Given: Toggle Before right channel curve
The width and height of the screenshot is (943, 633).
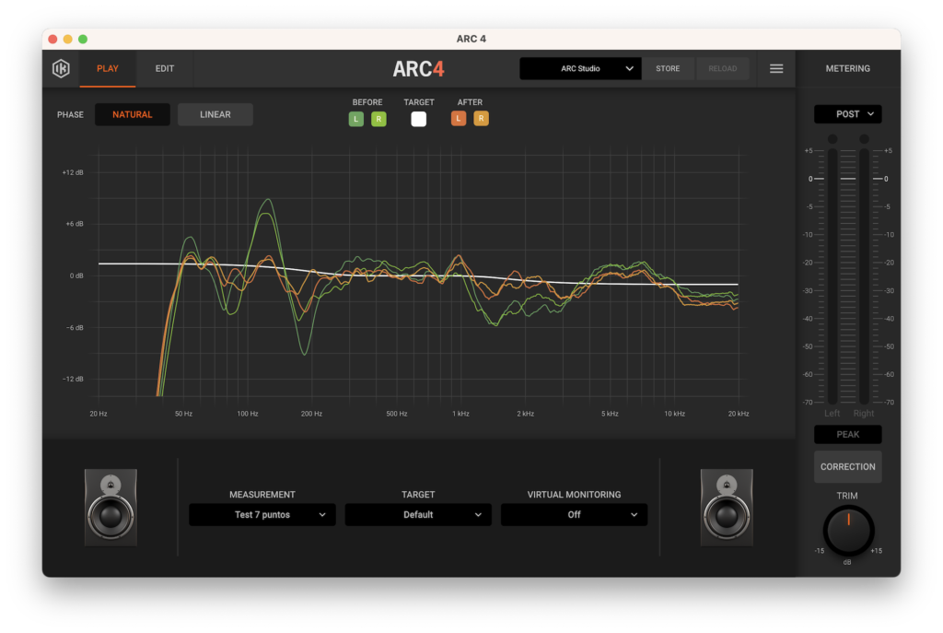Looking at the screenshot, I should coord(378,119).
